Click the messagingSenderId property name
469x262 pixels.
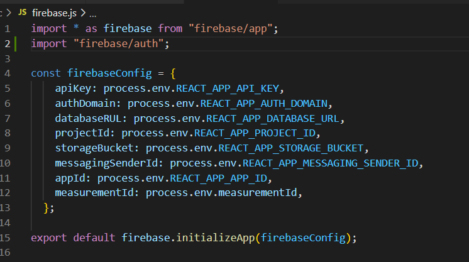click(106, 163)
